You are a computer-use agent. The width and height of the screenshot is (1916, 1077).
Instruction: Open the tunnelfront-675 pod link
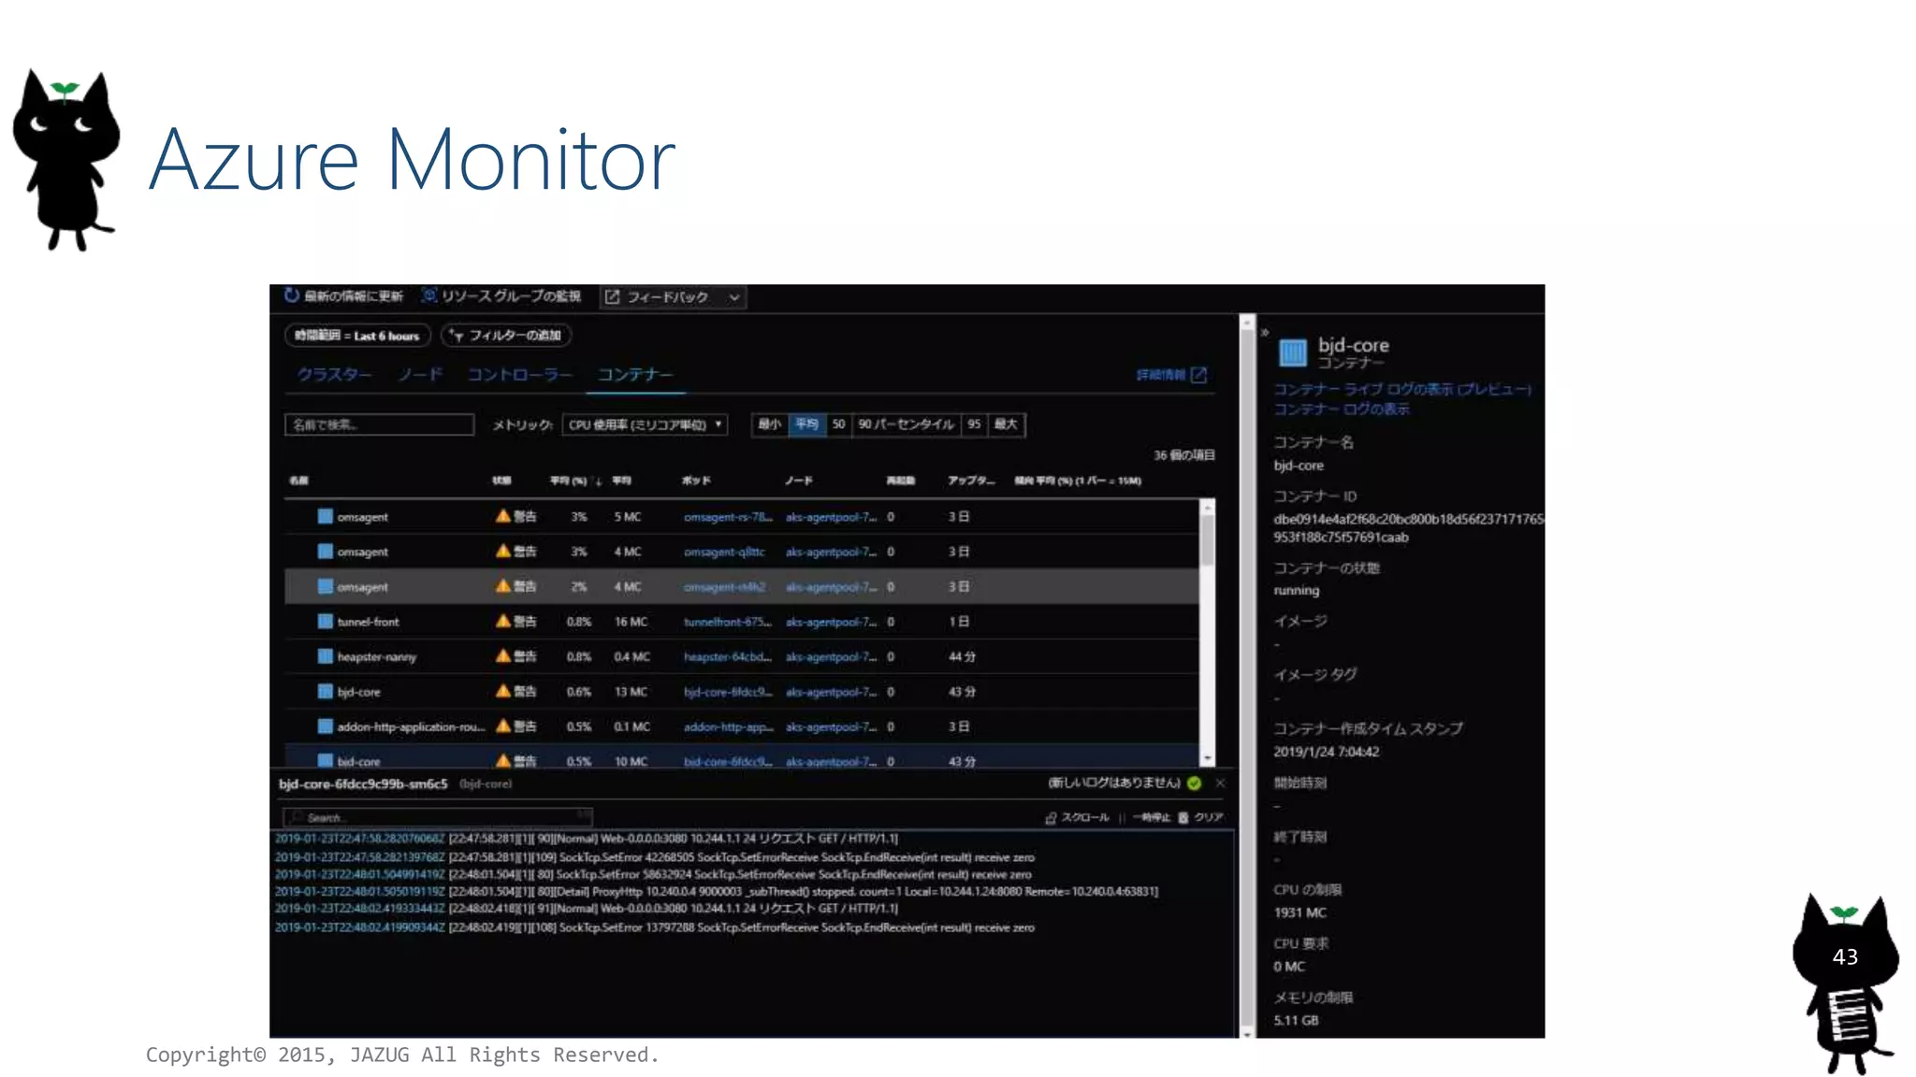pyautogui.click(x=728, y=622)
